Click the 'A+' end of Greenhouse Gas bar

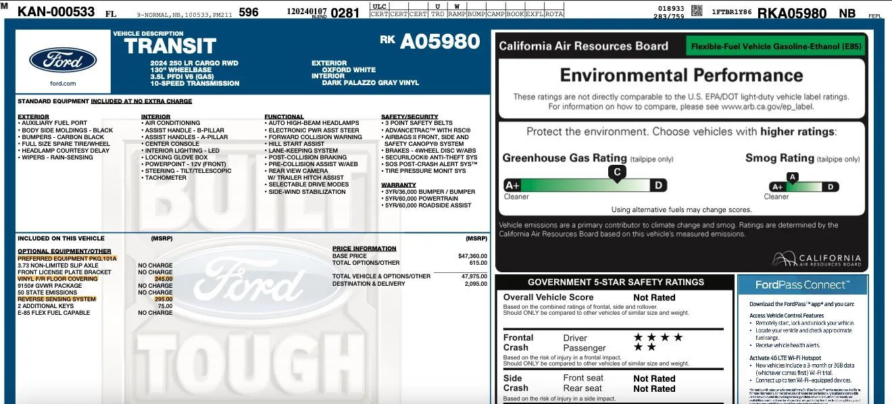[x=512, y=186]
